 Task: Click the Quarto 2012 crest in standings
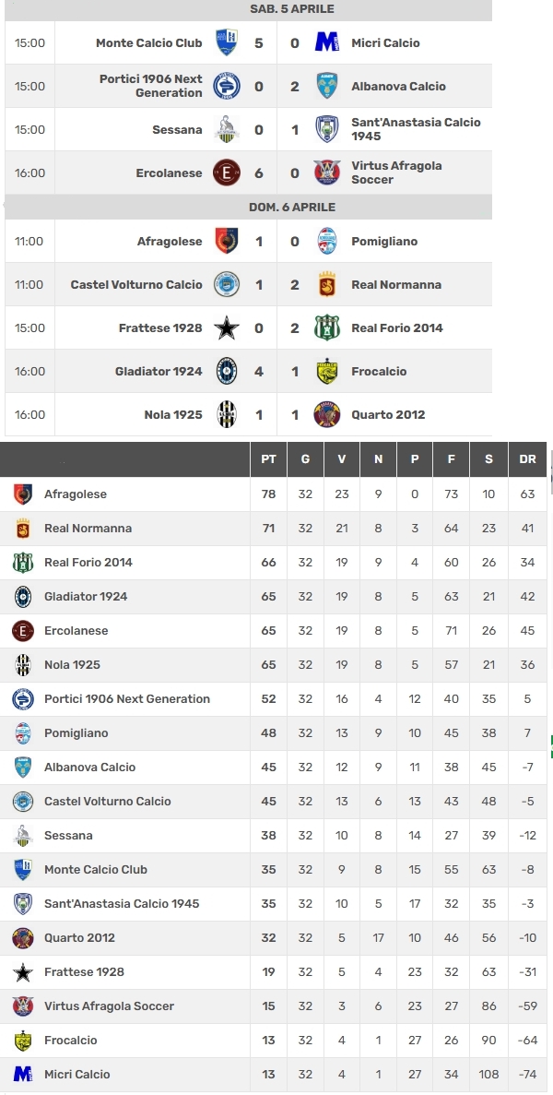(23, 938)
